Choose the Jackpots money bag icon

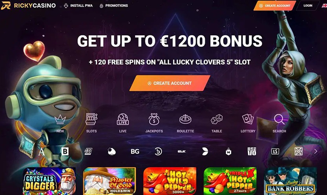pos(154,119)
